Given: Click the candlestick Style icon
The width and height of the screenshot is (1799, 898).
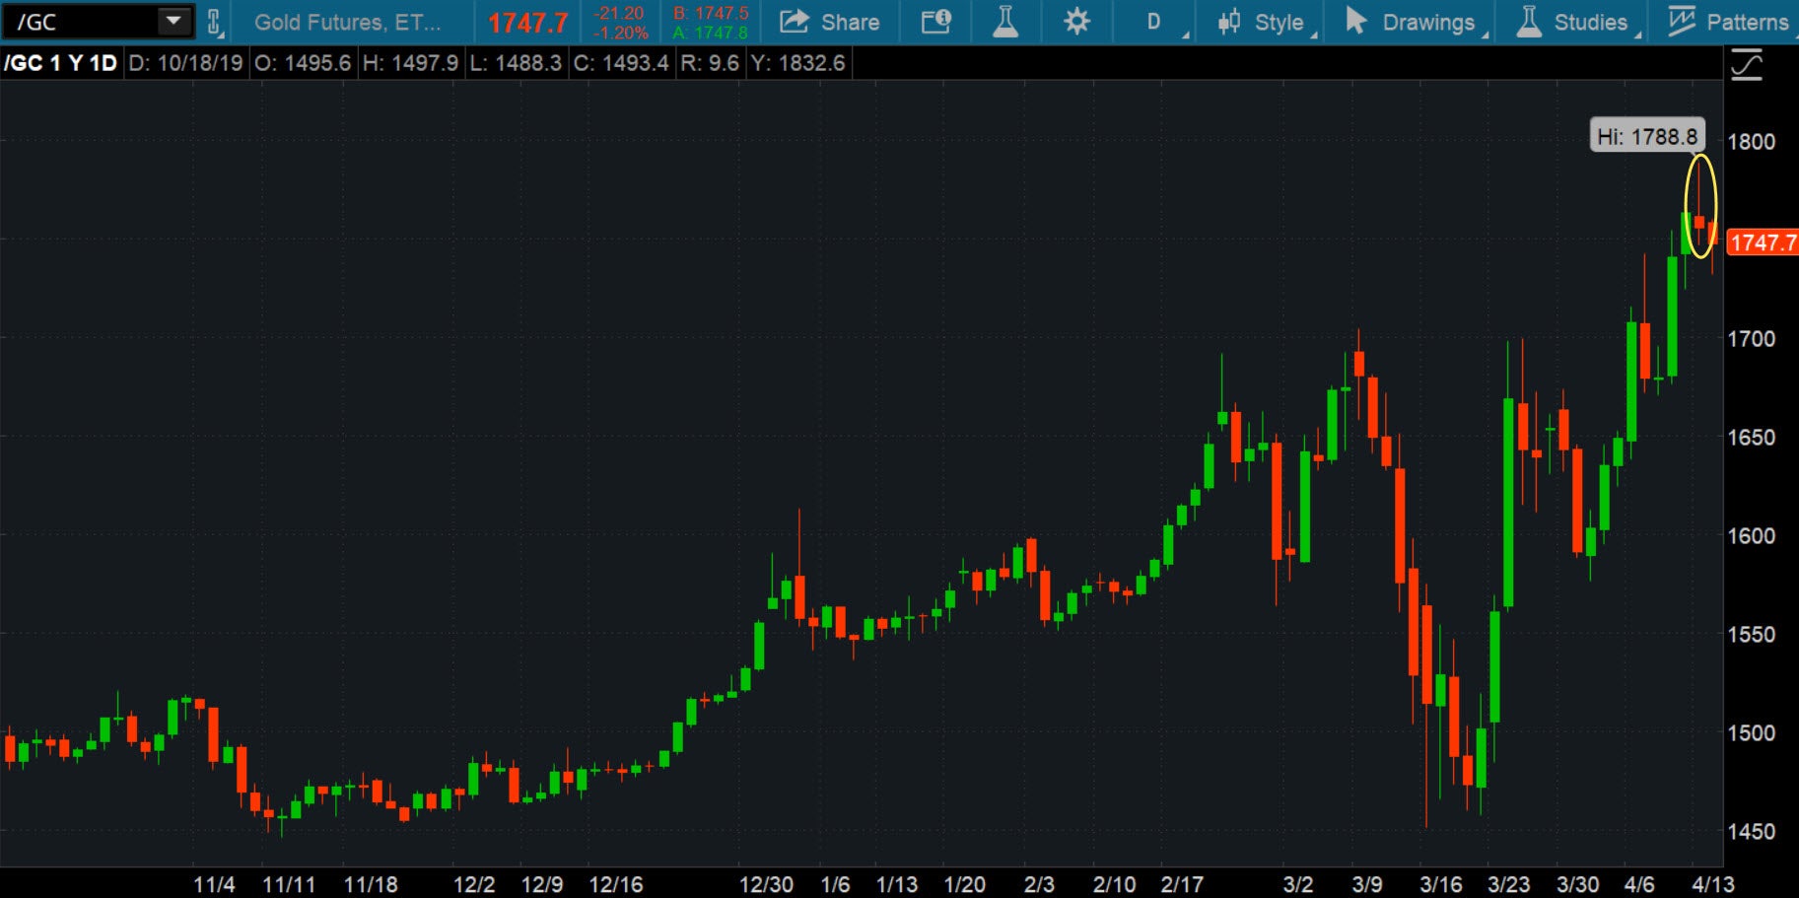Looking at the screenshot, I should coord(1228,22).
